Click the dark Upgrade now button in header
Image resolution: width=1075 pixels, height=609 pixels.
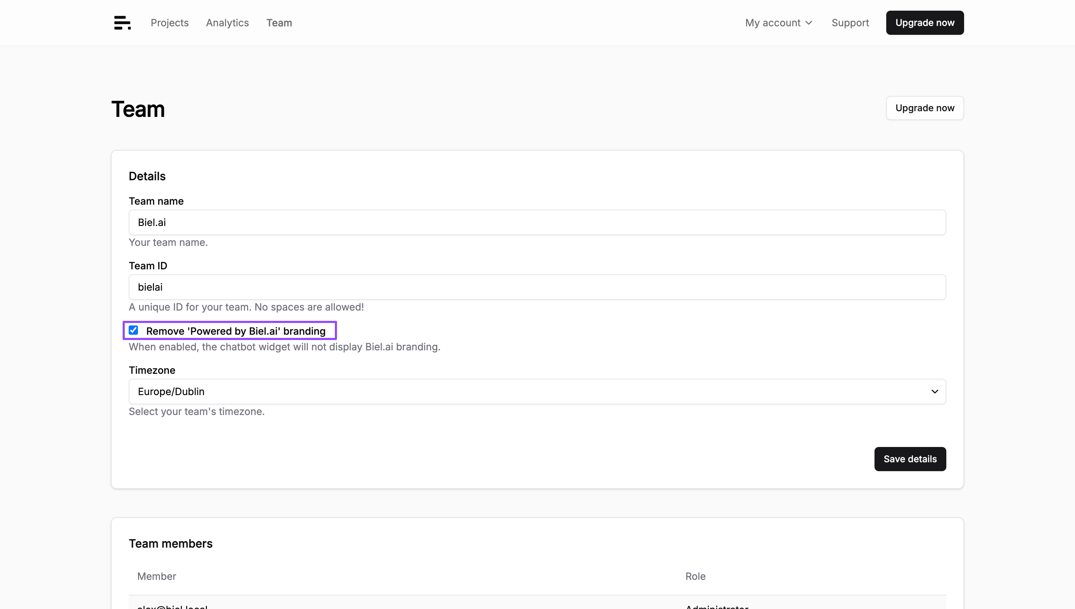point(925,23)
